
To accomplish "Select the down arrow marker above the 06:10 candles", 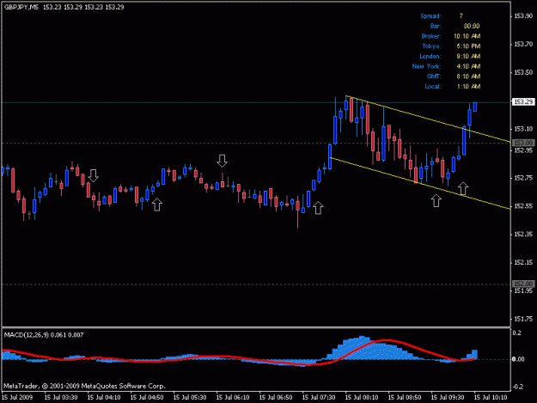I will [223, 161].
